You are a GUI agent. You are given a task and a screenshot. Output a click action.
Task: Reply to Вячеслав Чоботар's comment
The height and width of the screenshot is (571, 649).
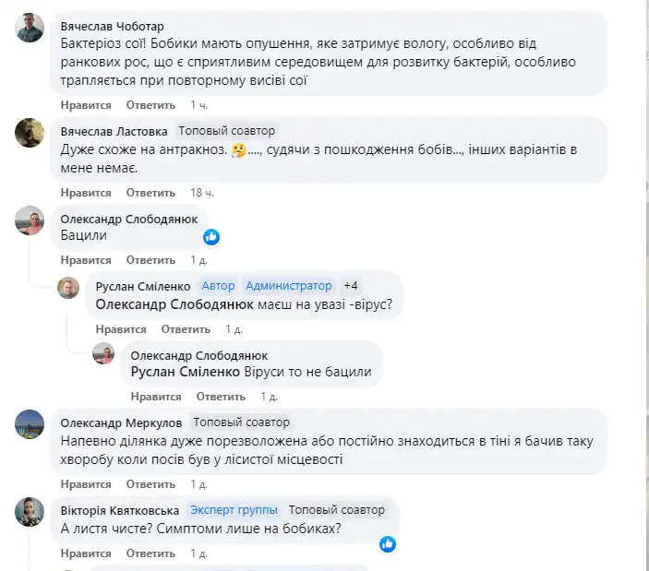tap(150, 105)
